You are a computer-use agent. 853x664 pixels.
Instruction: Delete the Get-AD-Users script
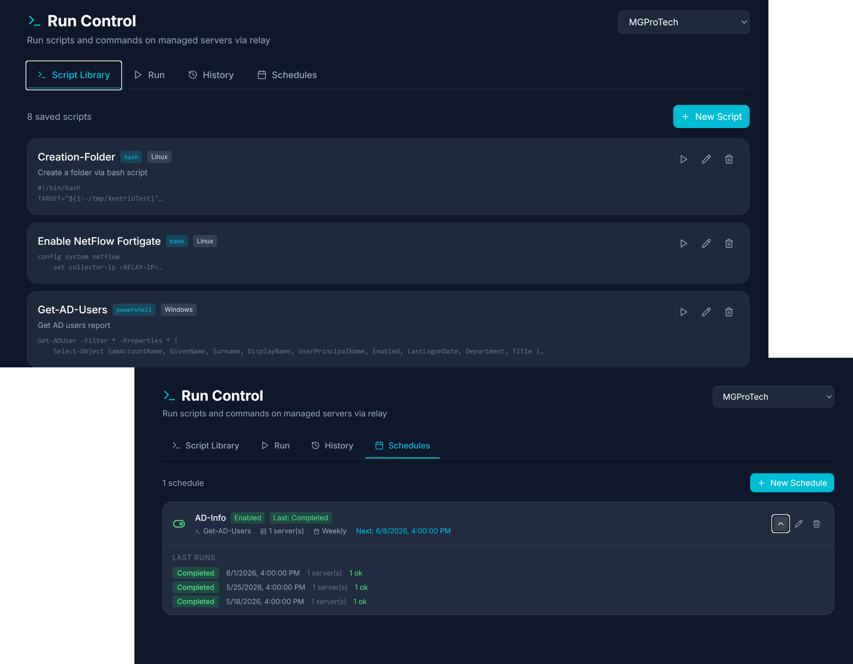point(729,312)
